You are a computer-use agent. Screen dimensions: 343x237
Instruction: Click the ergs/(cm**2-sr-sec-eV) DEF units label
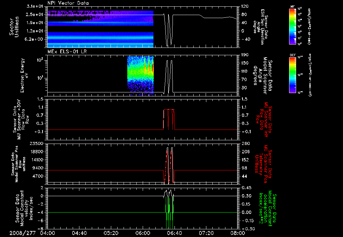tap(309, 75)
